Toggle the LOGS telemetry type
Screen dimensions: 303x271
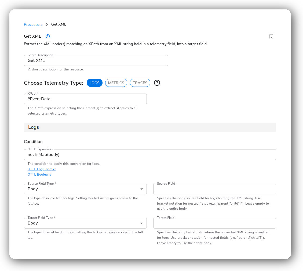[x=94, y=83]
